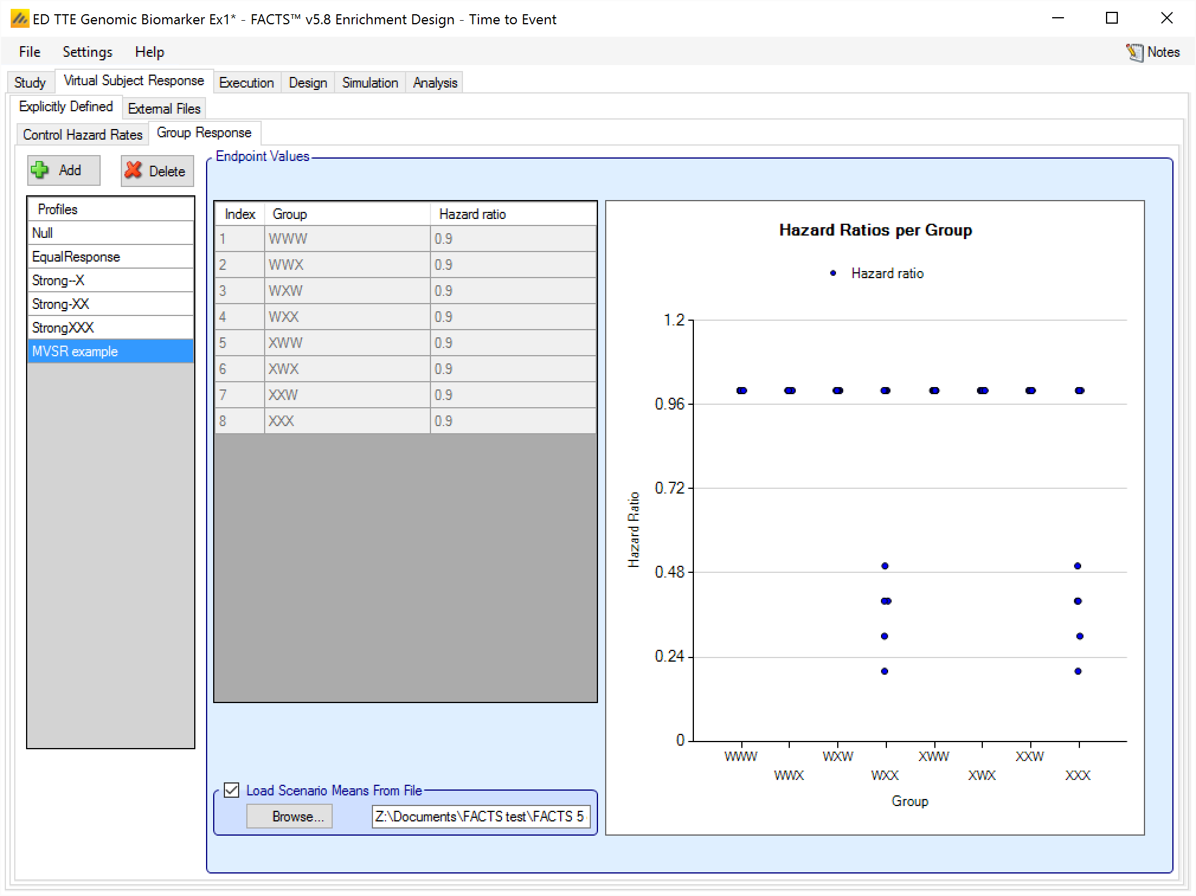Switch to the Simulation tab
The image size is (1196, 896).
click(x=369, y=83)
